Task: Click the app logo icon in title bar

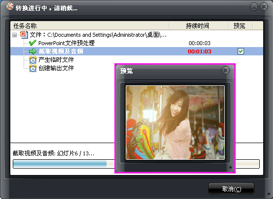Action: pyautogui.click(x=10, y=6)
